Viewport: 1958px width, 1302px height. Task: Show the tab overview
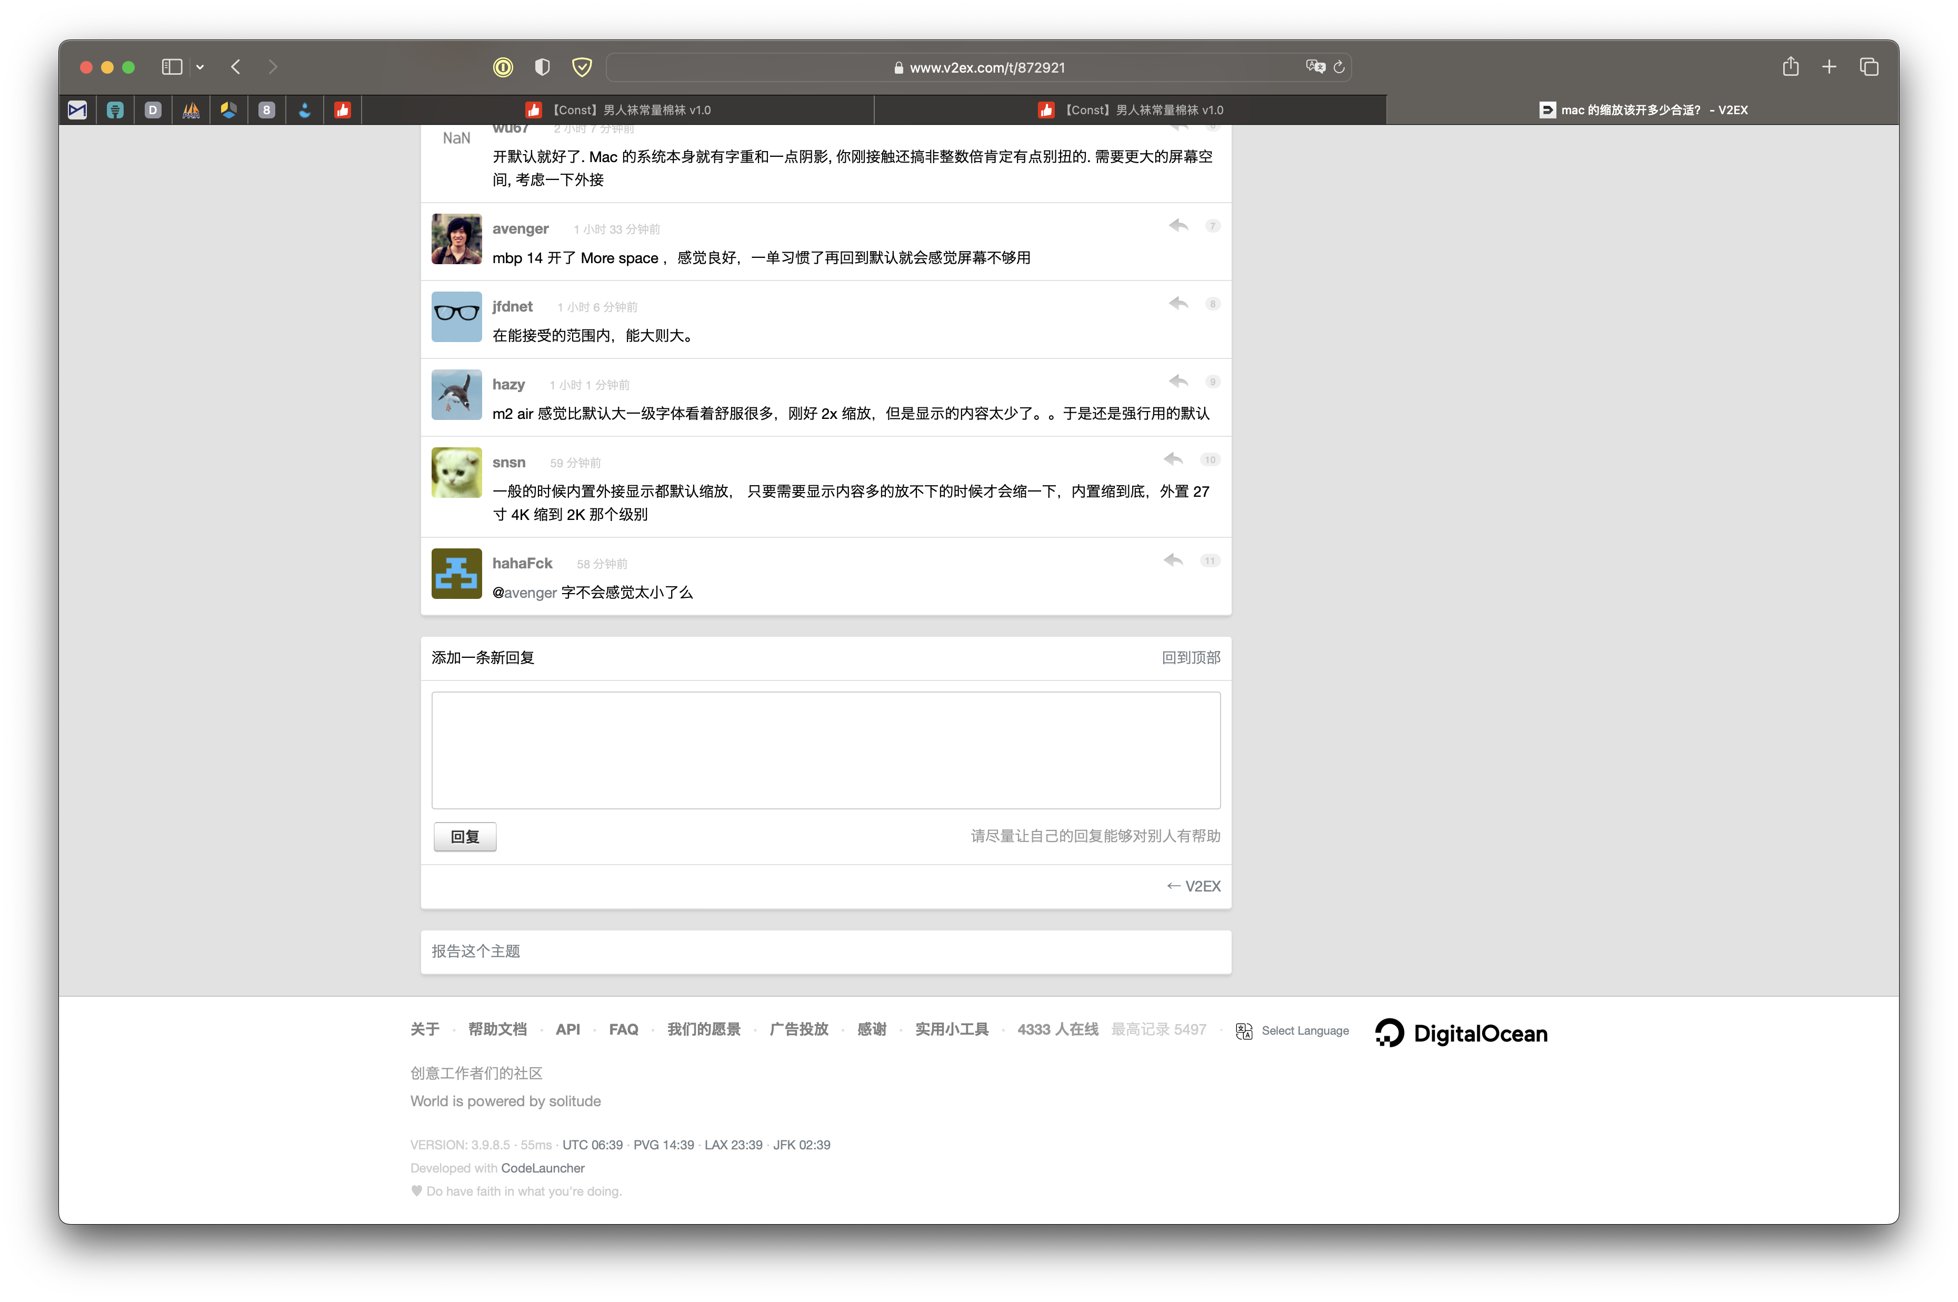[1869, 67]
